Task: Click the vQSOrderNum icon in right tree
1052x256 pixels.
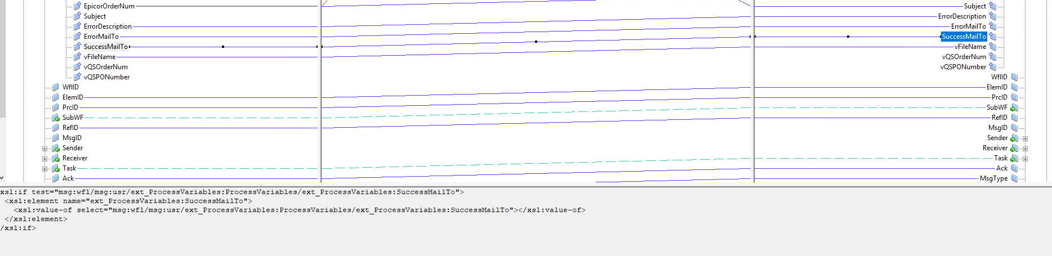Action: (993, 57)
